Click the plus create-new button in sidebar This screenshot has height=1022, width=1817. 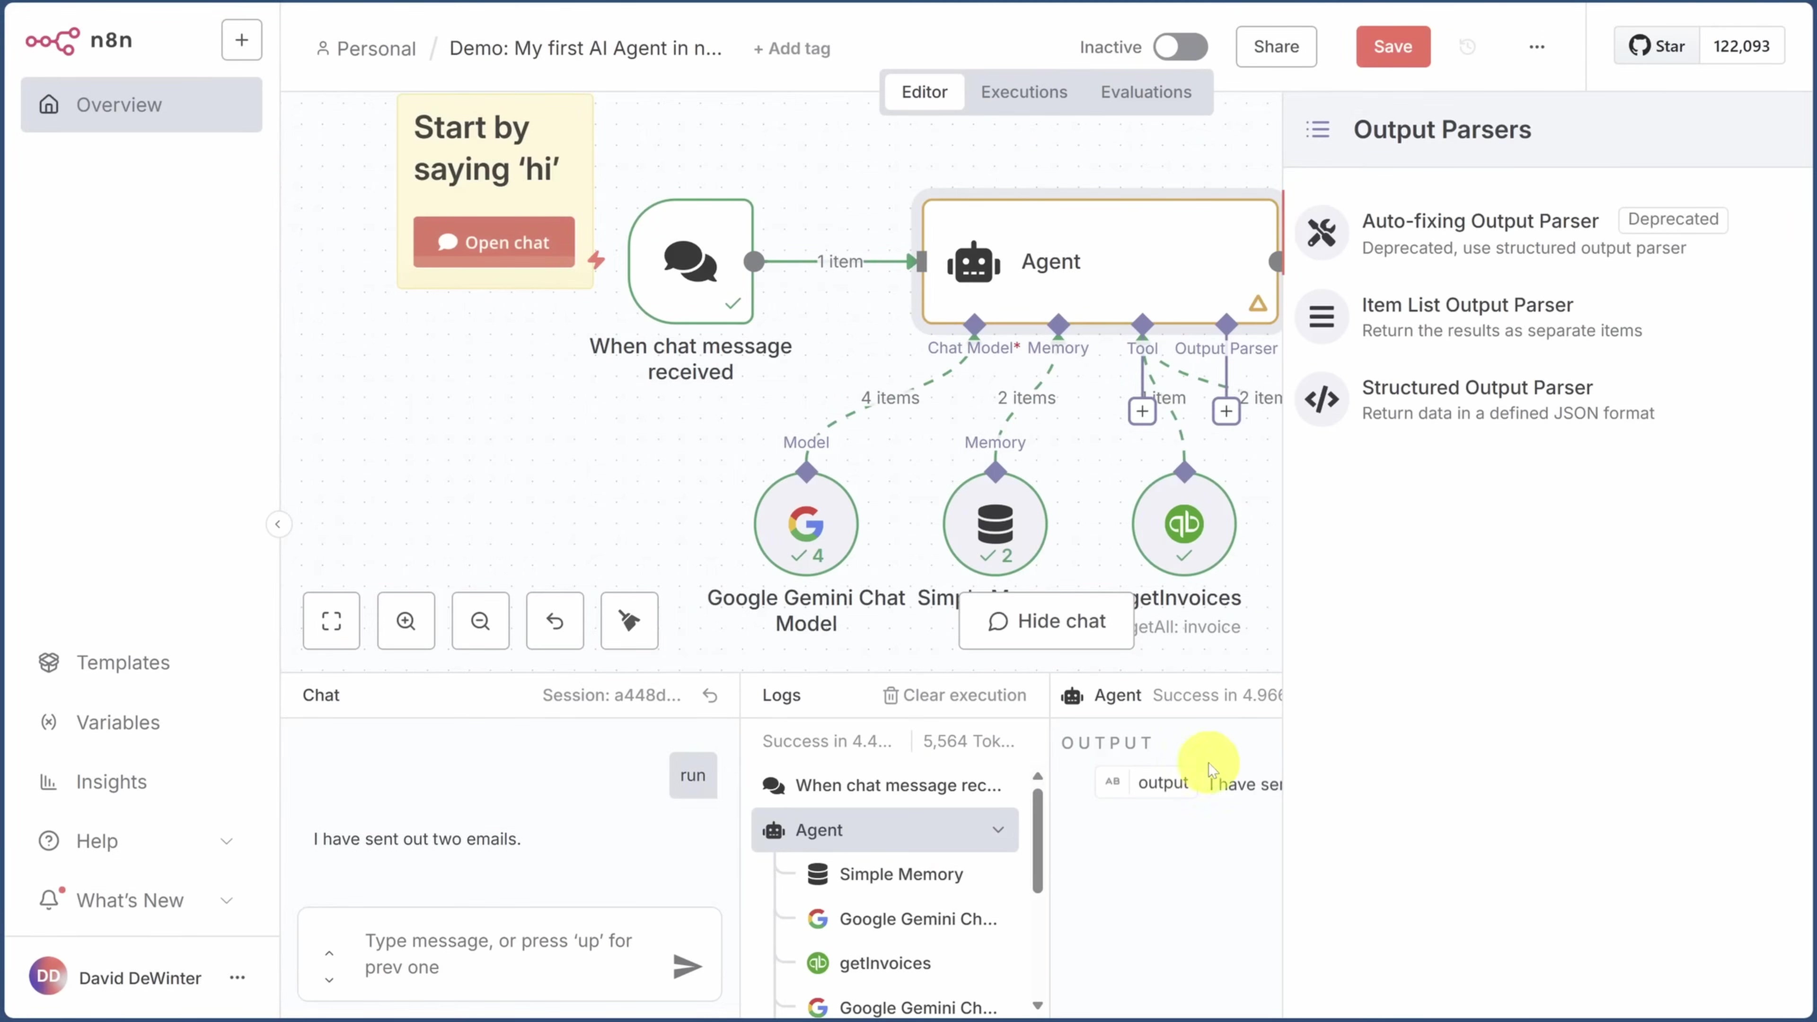click(x=241, y=40)
